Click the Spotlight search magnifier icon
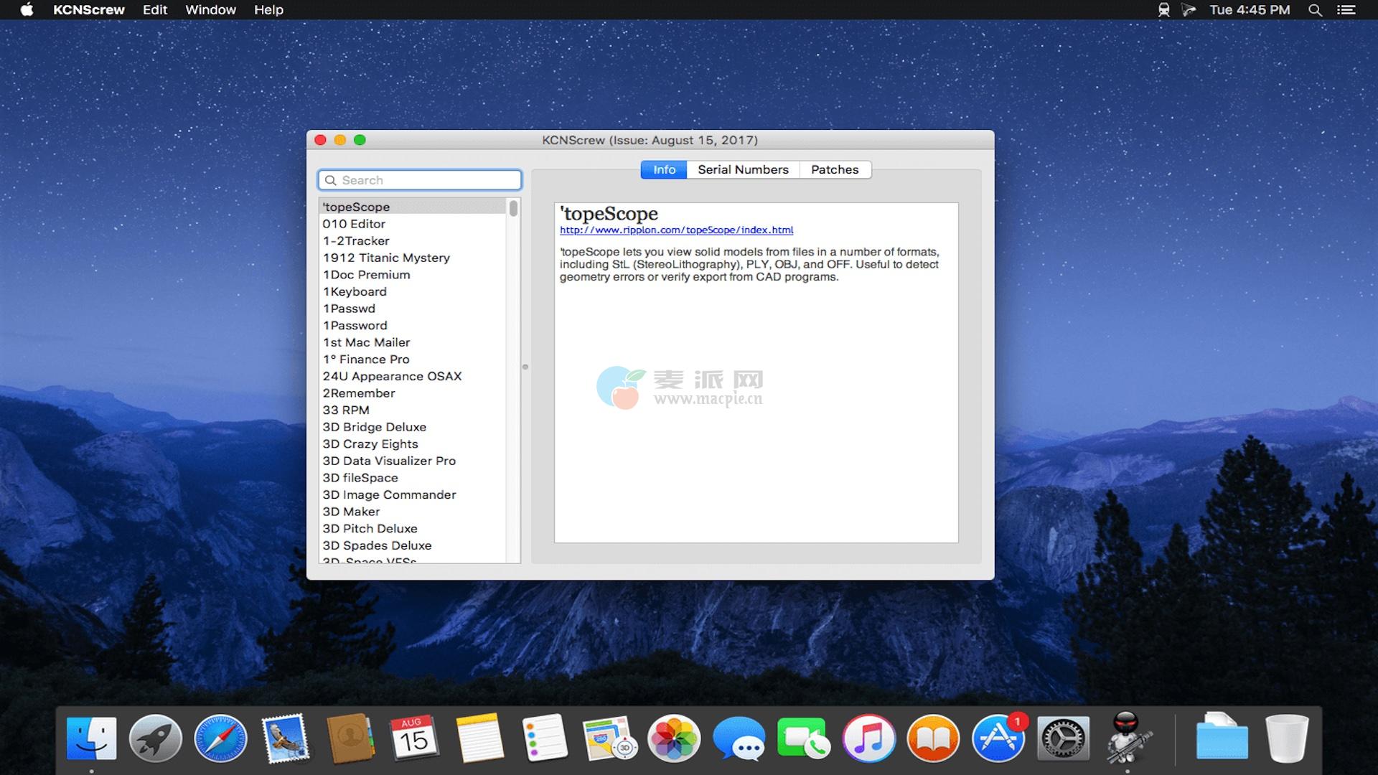Viewport: 1378px width, 775px height. [x=1315, y=10]
